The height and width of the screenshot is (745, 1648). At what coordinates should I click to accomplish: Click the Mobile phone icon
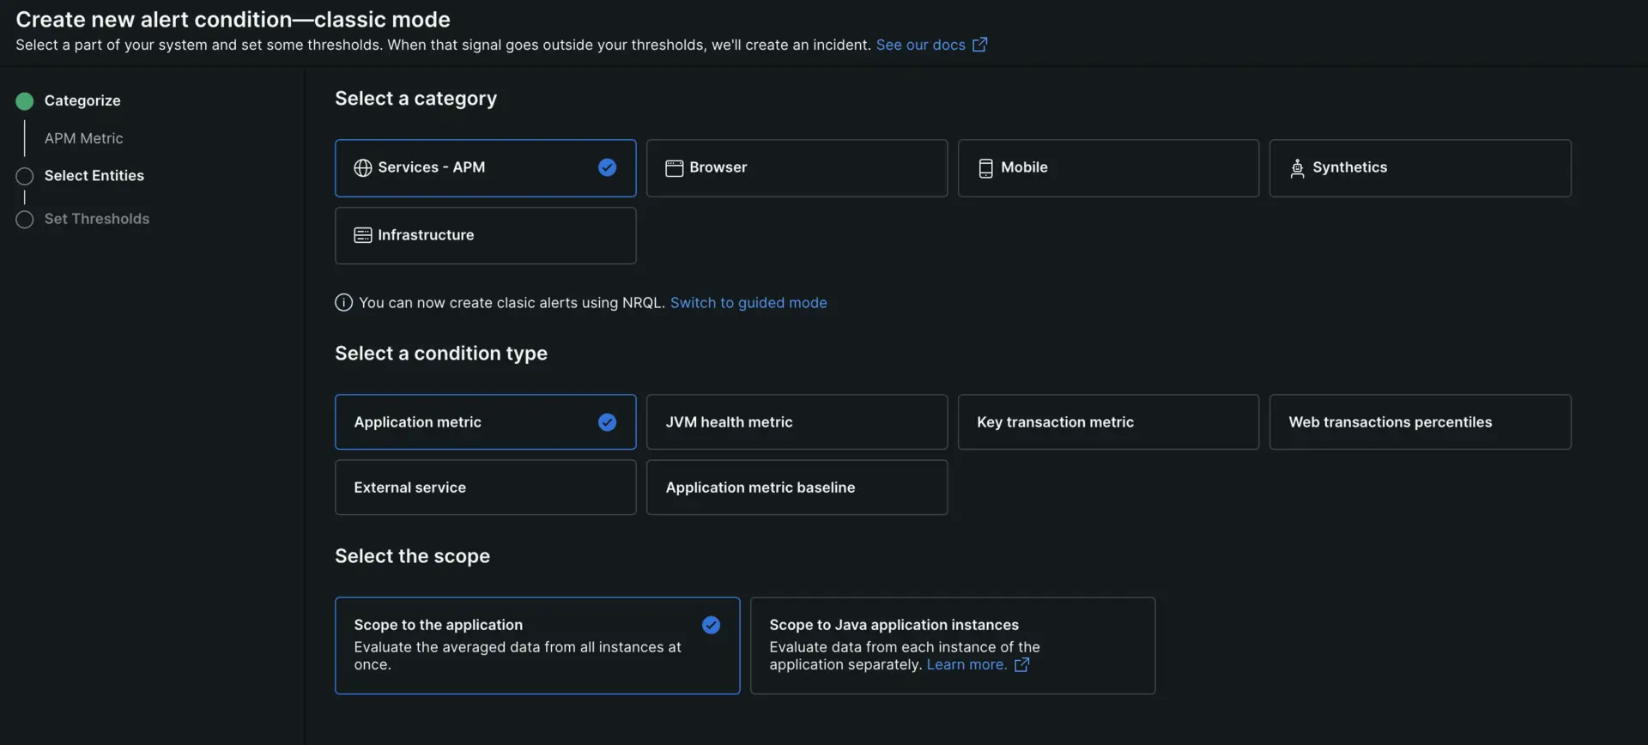coord(985,168)
